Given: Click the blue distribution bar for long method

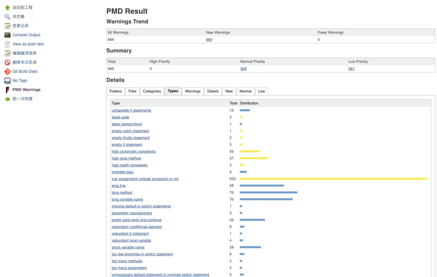Looking at the screenshot, I should click(269, 193).
